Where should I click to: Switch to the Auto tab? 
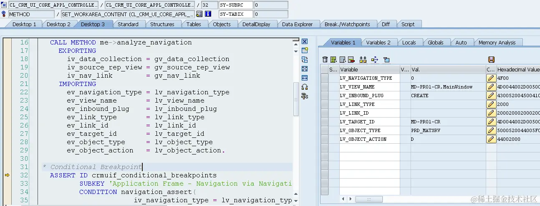tap(461, 42)
